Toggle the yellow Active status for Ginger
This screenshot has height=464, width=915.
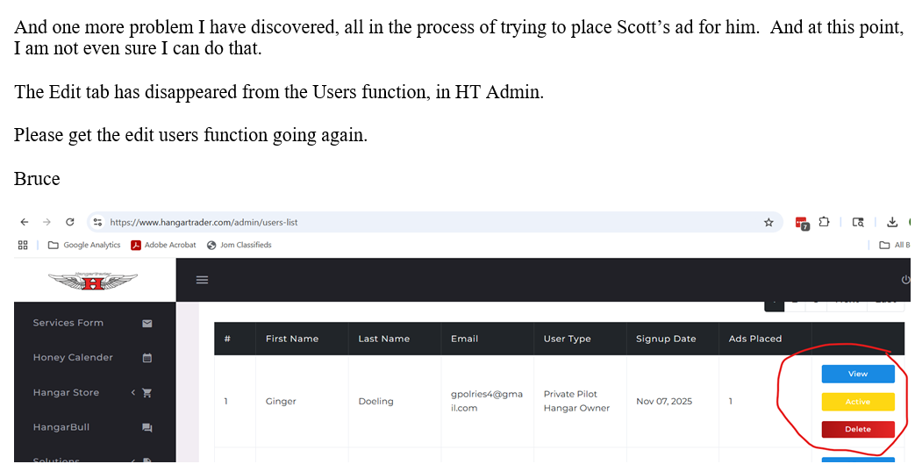point(857,402)
